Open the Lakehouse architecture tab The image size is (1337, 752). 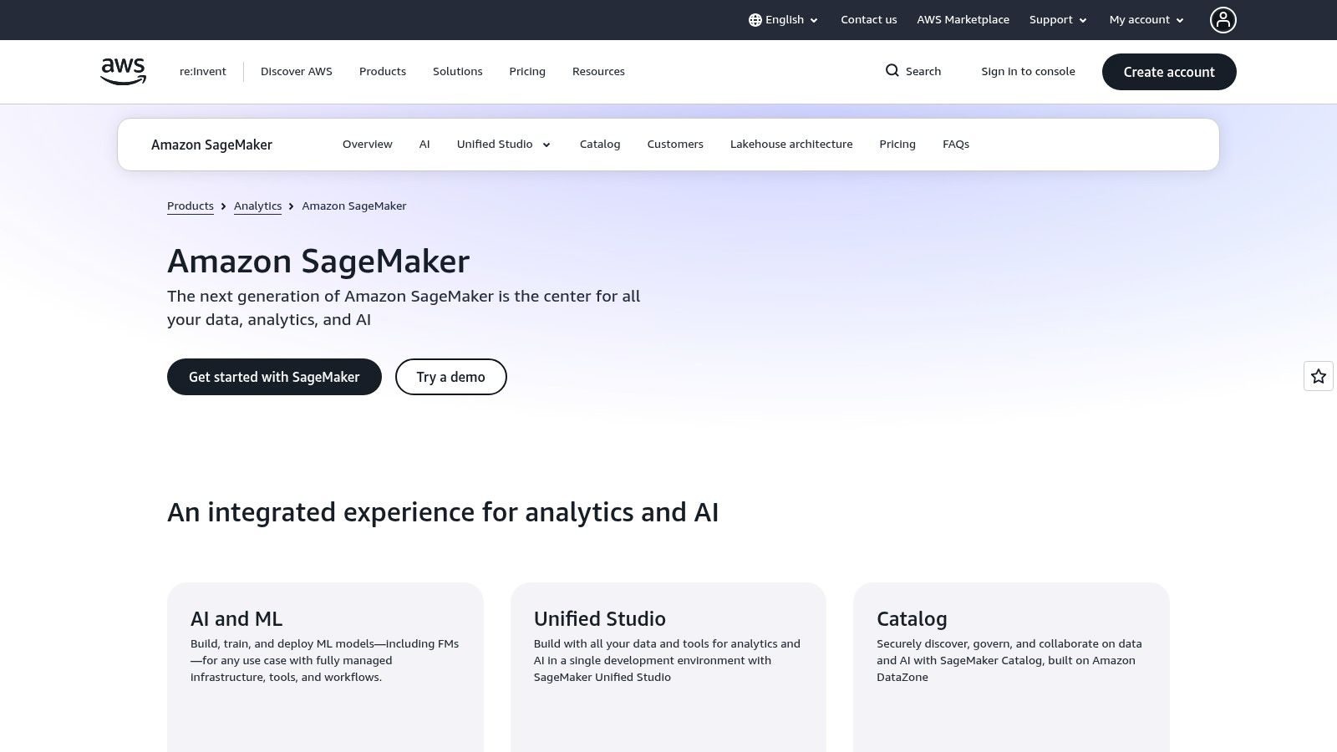[791, 145]
